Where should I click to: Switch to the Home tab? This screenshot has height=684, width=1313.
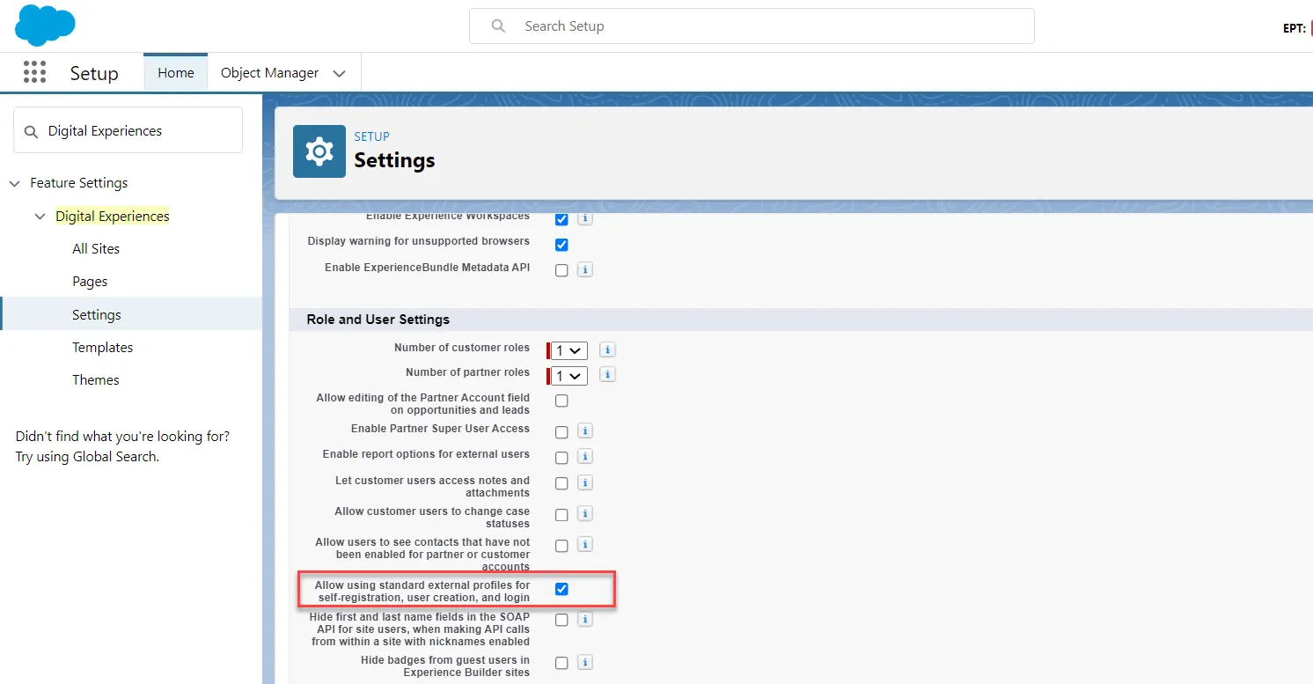click(x=176, y=73)
